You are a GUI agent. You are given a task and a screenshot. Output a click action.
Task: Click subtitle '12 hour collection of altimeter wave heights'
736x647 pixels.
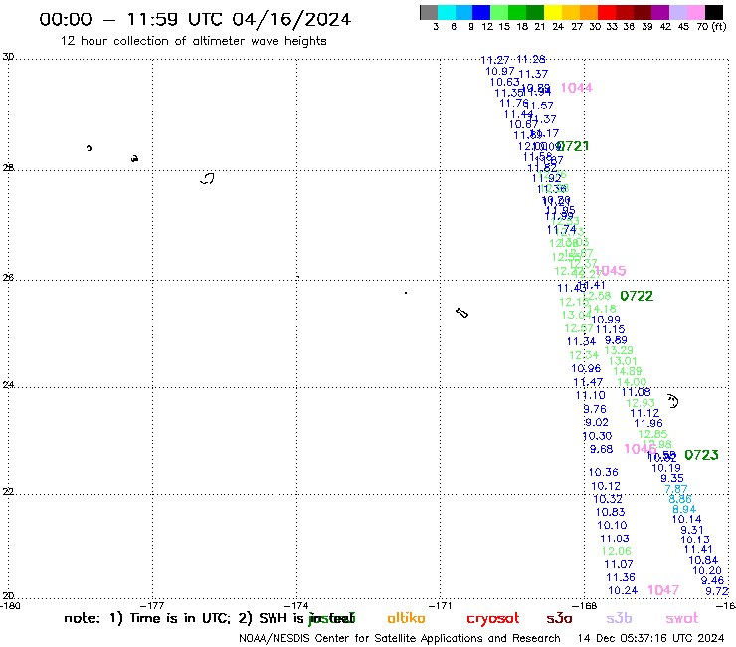[193, 41]
